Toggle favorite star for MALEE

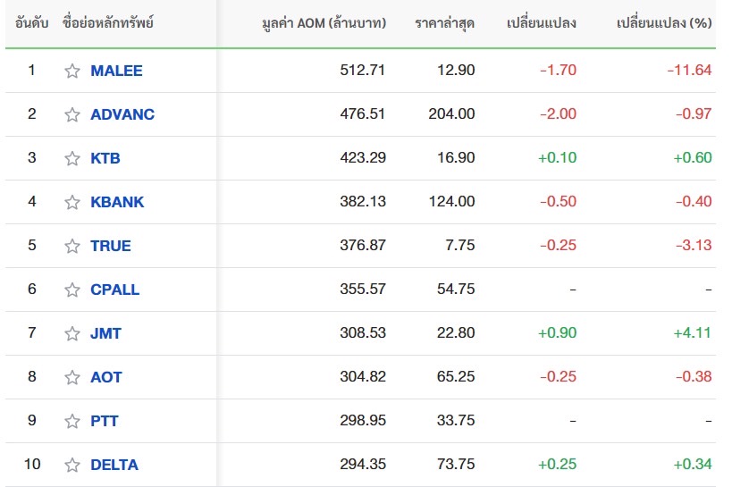(x=72, y=71)
